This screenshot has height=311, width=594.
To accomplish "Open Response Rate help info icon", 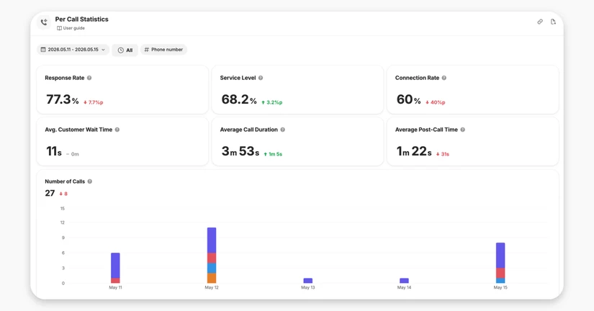I will [x=89, y=78].
